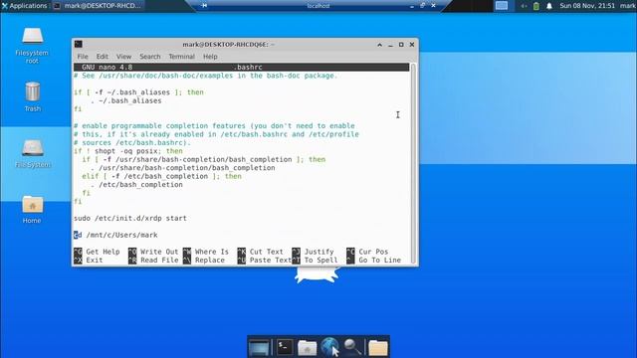This screenshot has height=358, width=637.
Task: Click the 'Get Help' nano shortcut label
Action: click(103, 252)
